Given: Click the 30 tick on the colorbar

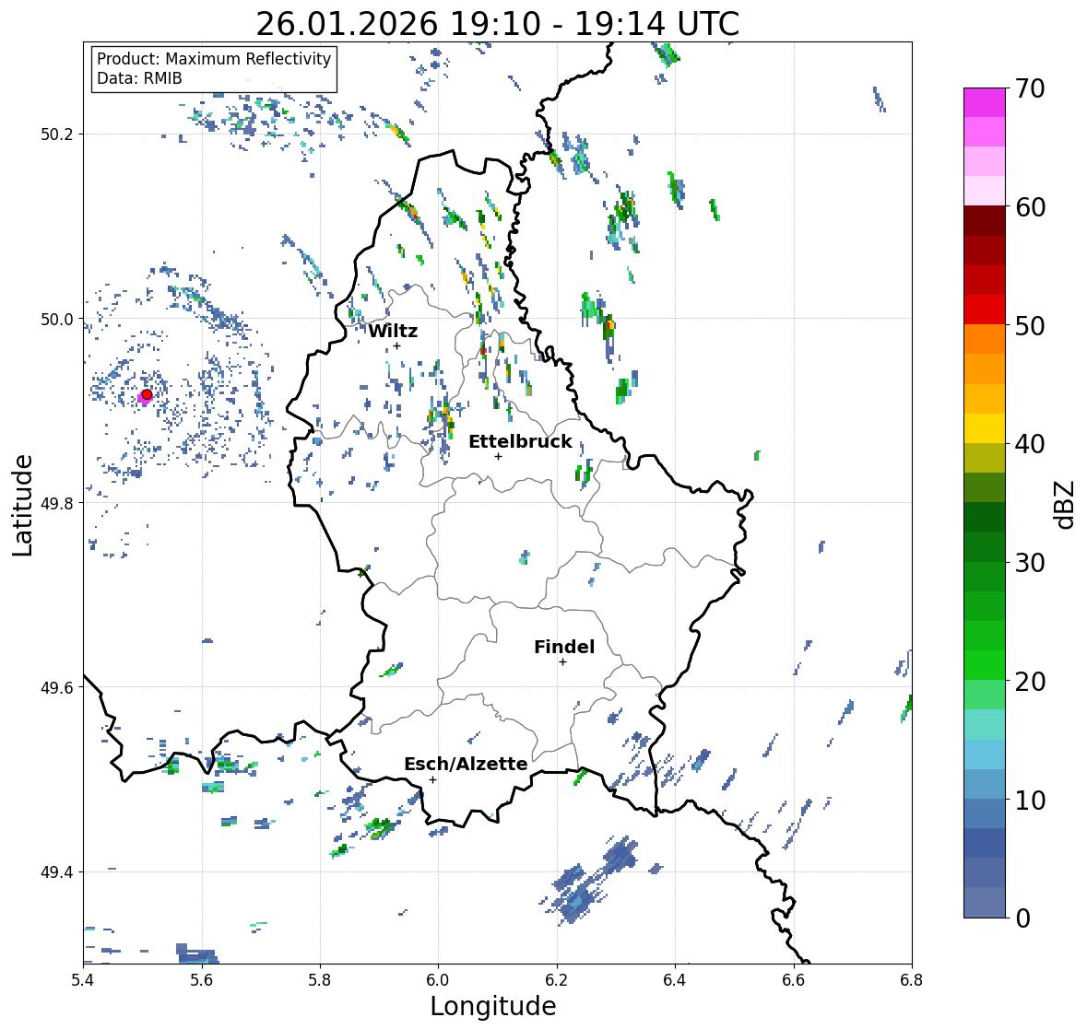Looking at the screenshot, I should coord(1030,563).
